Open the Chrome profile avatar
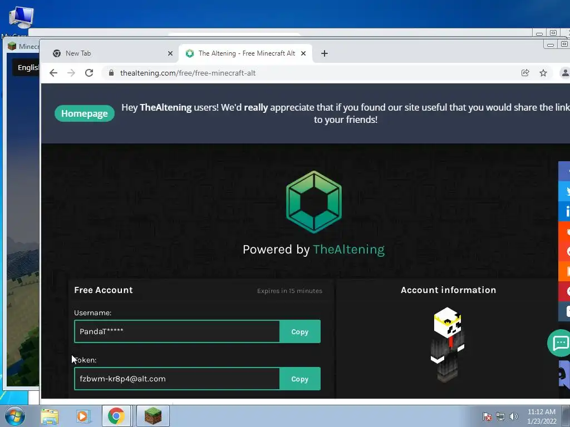The image size is (570, 427). (564, 73)
